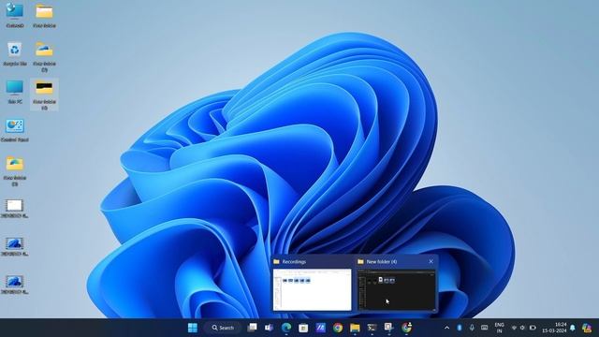The width and height of the screenshot is (599, 337).
Task: Open the Windows Start menu
Action: point(193,328)
